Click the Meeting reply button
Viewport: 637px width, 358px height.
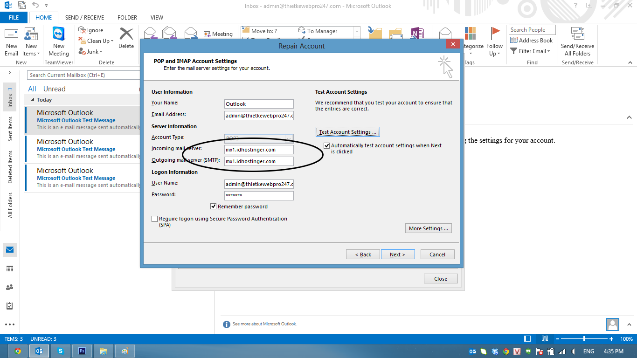click(x=218, y=34)
